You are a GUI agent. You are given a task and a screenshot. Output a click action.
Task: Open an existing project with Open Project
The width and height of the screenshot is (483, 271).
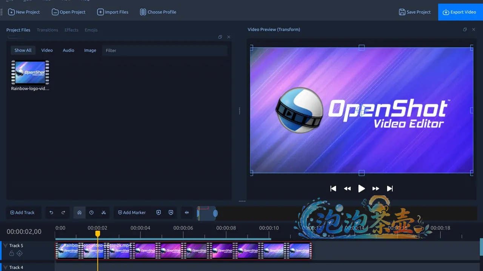[69, 12]
